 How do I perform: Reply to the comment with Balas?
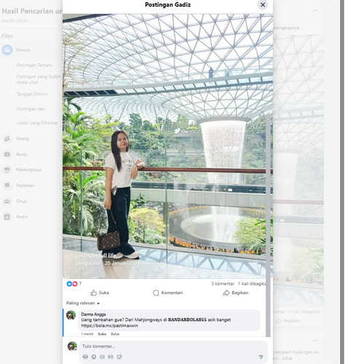(115, 334)
